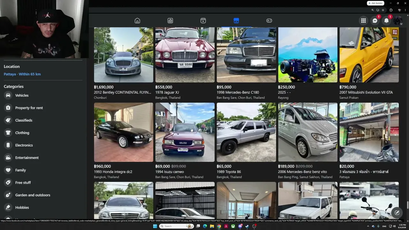This screenshot has height=230, width=409.
Task: Open the 2007 Mitsubishi Evolution VII GTA title
Action: pos(366,92)
